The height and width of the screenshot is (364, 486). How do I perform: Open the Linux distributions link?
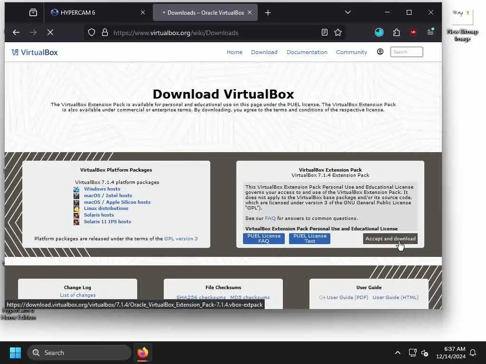tap(106, 209)
